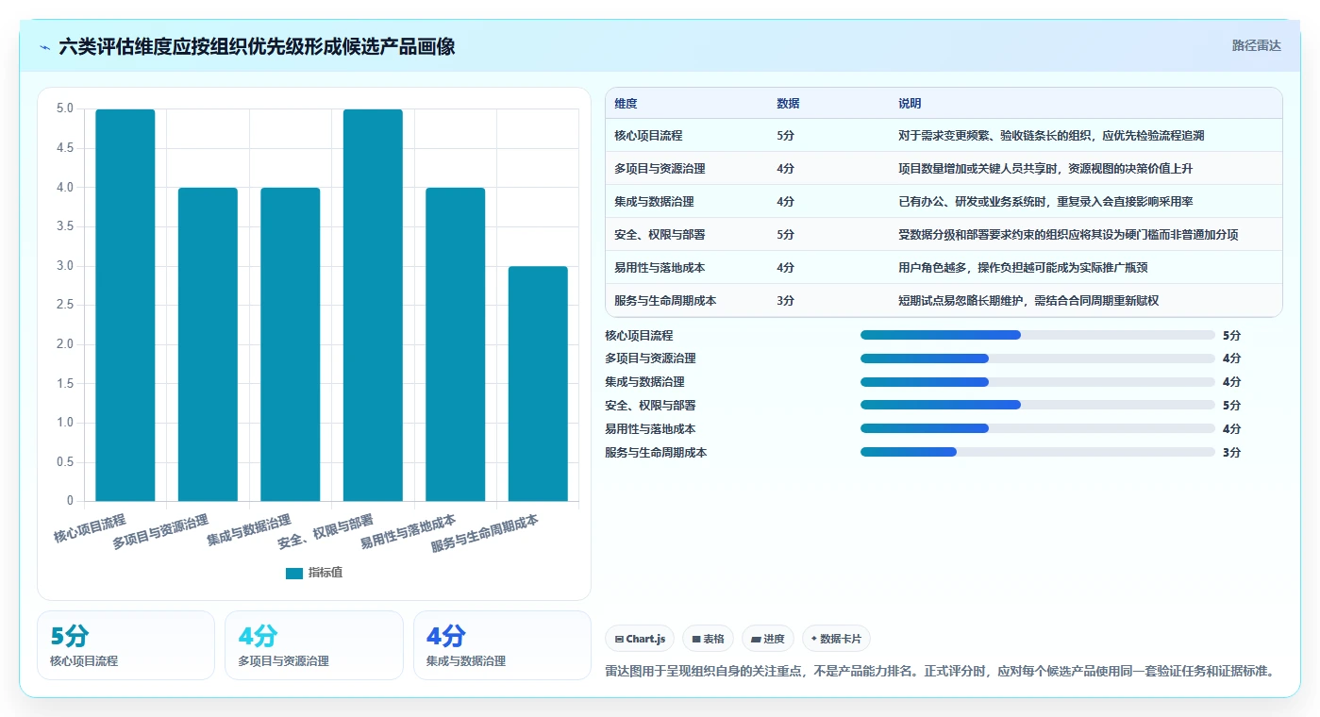This screenshot has height=717, width=1320.
Task: Click the 0.5 y-axis tick label
Action: pos(64,462)
